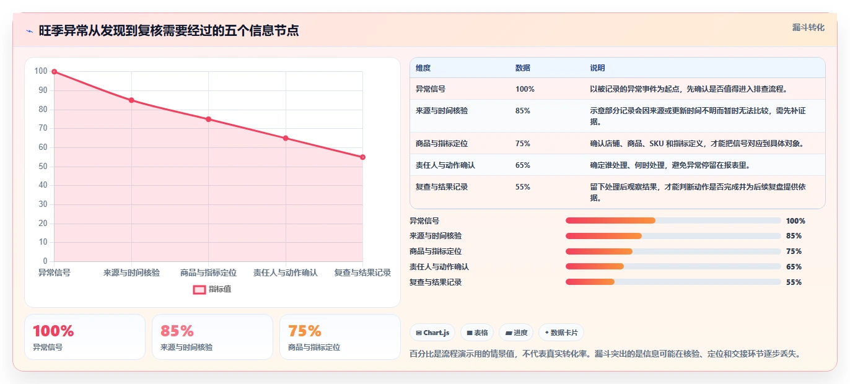
Task: Click the 复查与结果记录 progress bar at 55%
Action: [x=673, y=282]
